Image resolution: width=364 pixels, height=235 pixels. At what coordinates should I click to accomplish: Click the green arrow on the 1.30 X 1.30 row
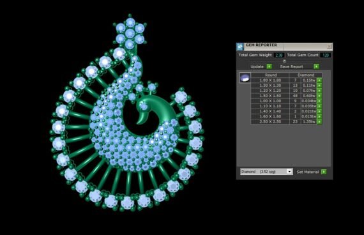click(319, 86)
